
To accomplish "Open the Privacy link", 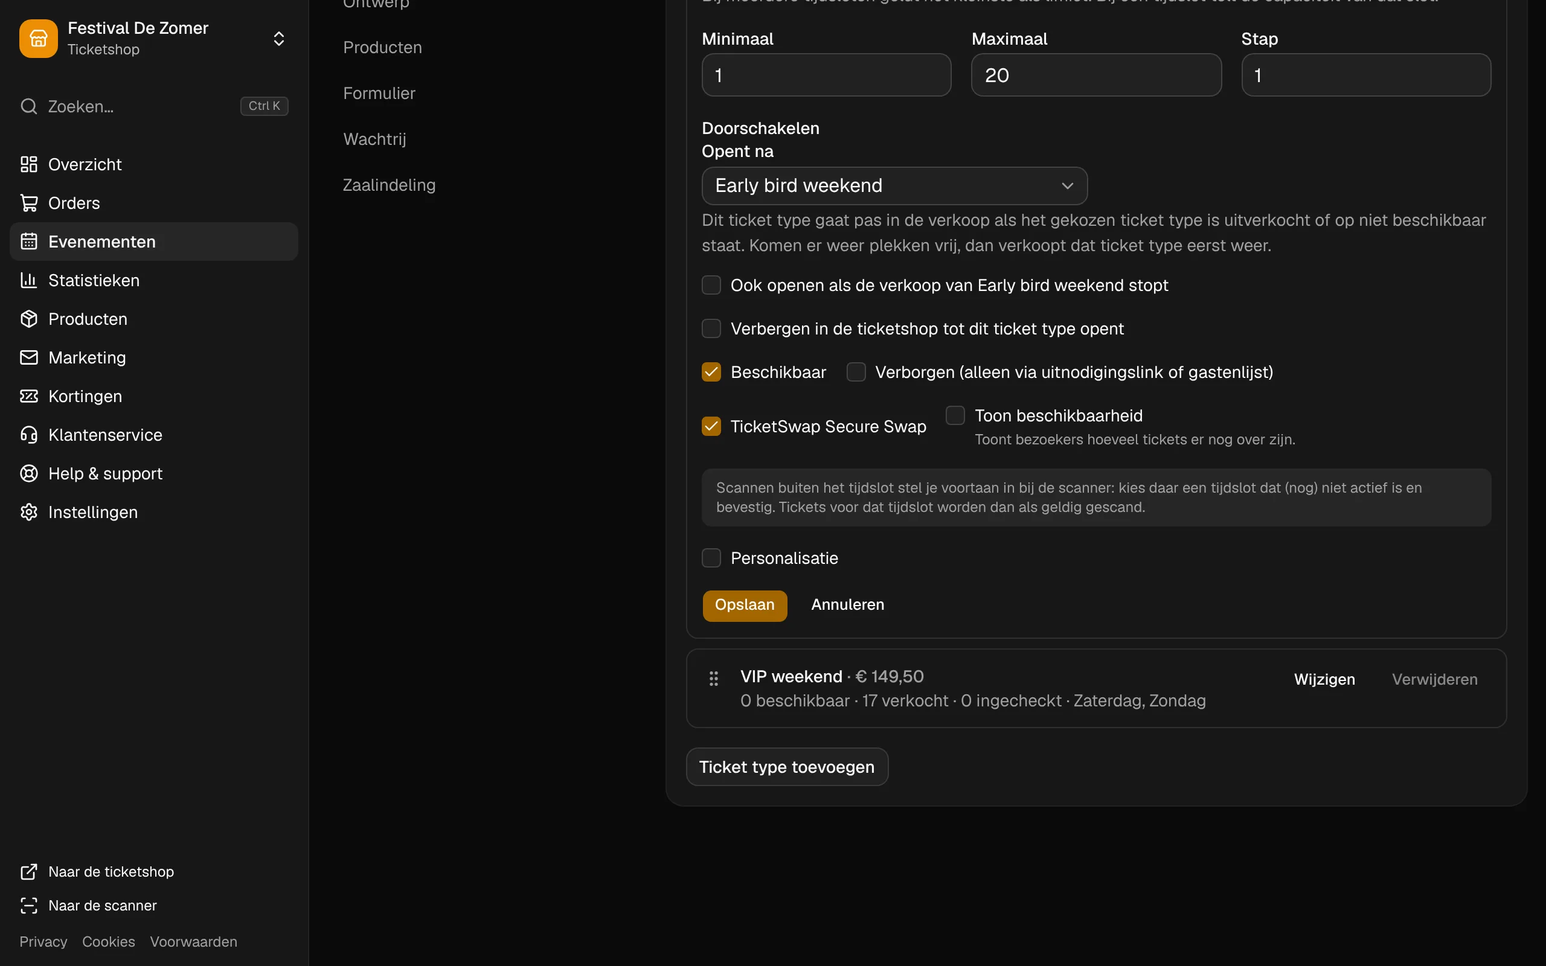I will pos(43,942).
